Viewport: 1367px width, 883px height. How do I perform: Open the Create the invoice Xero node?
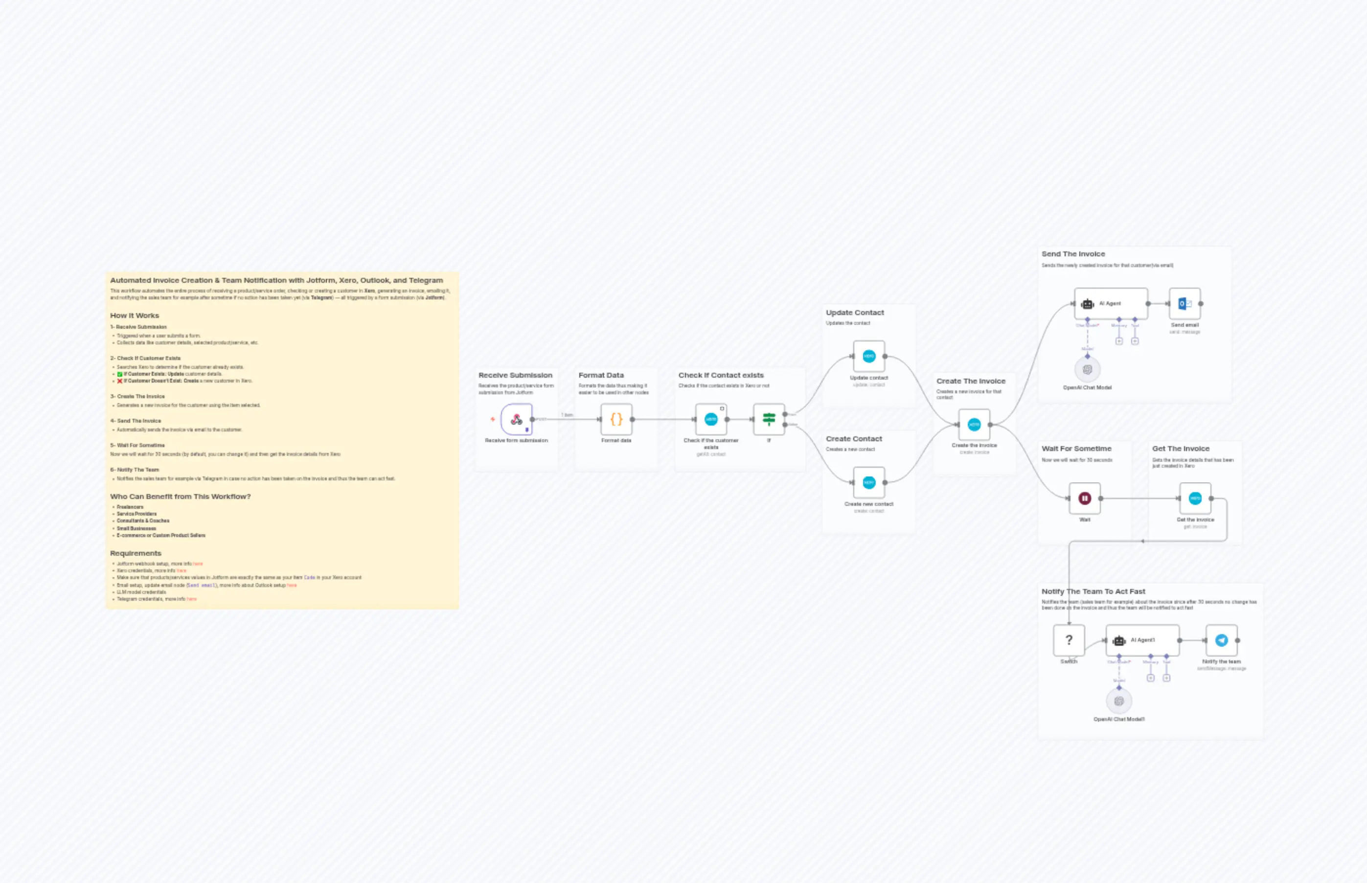(x=973, y=425)
